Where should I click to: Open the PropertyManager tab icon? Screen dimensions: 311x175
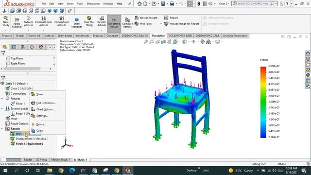click(14, 47)
